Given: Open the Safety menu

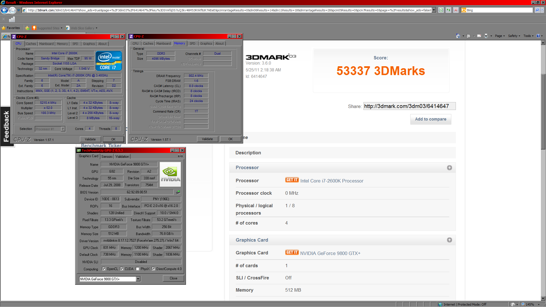Looking at the screenshot, I should click(514, 36).
